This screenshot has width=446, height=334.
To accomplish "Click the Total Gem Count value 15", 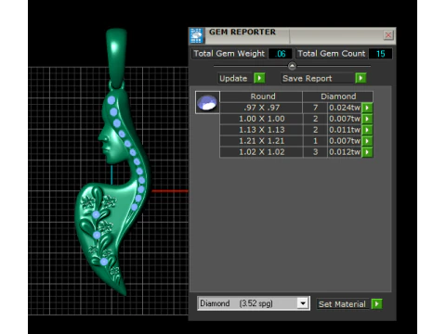I will [381, 54].
